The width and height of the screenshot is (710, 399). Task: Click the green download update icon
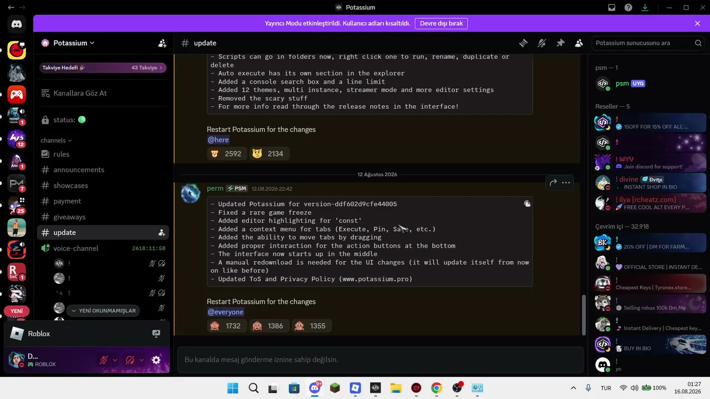(x=645, y=7)
